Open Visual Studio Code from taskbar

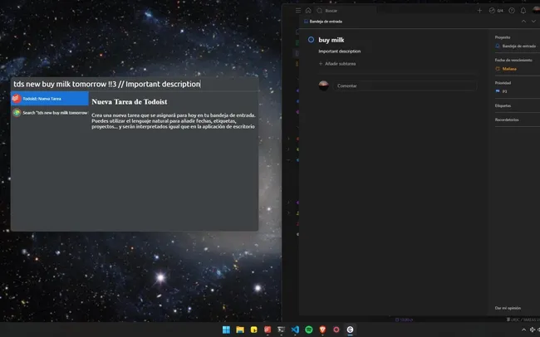(295, 330)
